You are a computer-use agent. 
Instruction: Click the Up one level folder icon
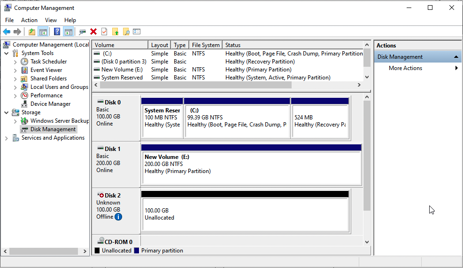(31, 32)
